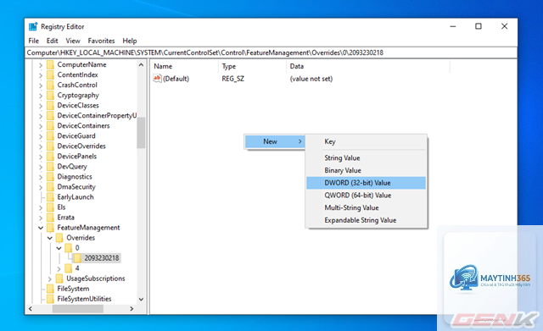Click tree pane scroll right arrow
Image resolution: width=543 pixels, height=331 pixels.
132,308
